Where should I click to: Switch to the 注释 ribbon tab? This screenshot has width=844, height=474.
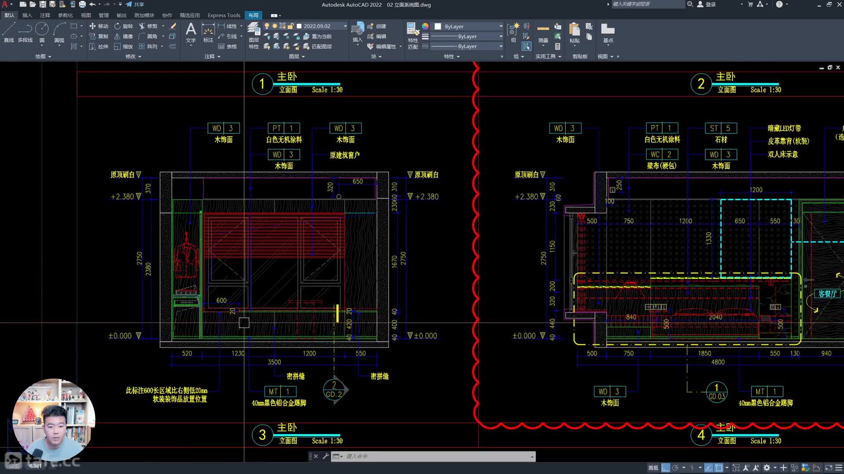click(45, 15)
